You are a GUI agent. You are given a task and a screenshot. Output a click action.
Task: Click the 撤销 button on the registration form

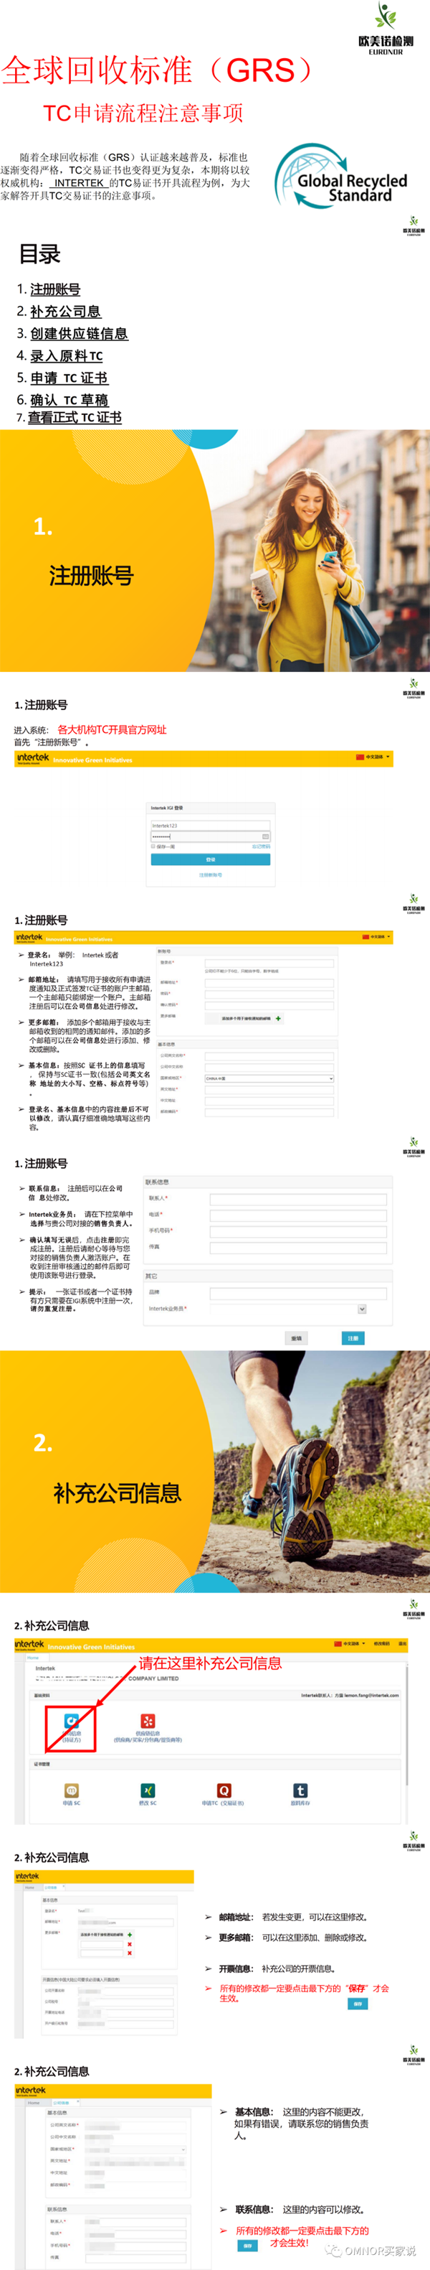point(296,1337)
